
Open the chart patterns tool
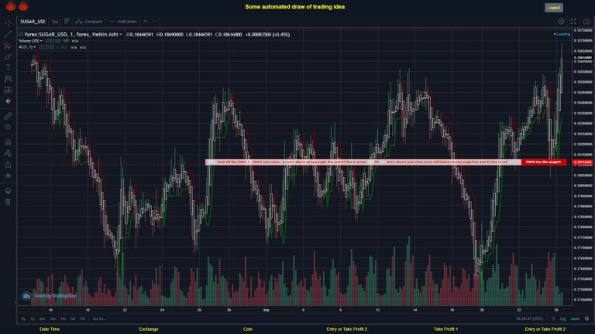(8, 79)
